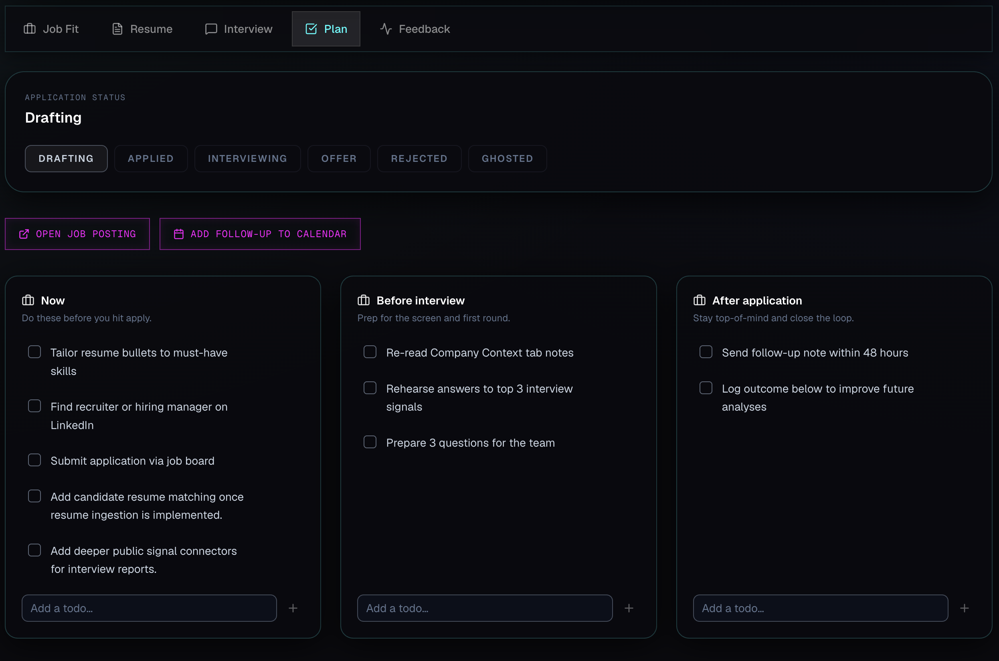Click the plus icon in the Now card
Screen dimensions: 999x661
point(293,608)
